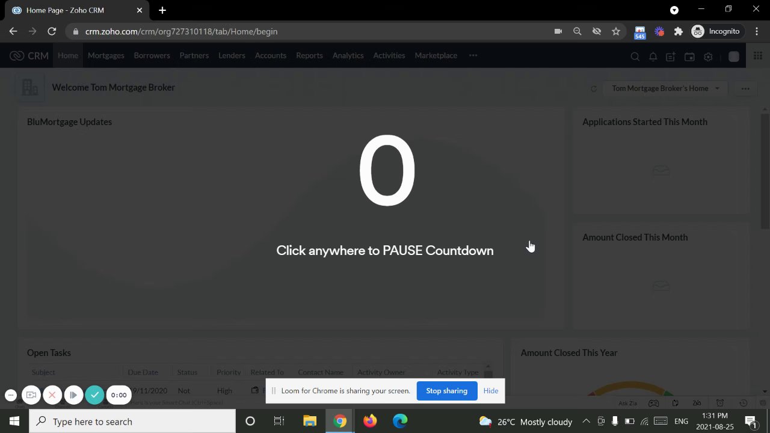Open the weather widget 26°C Mostly cloudy

pos(526,422)
